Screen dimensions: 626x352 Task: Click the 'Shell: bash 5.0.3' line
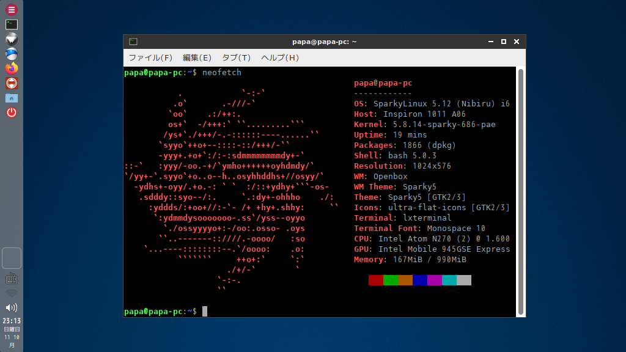(x=396, y=156)
